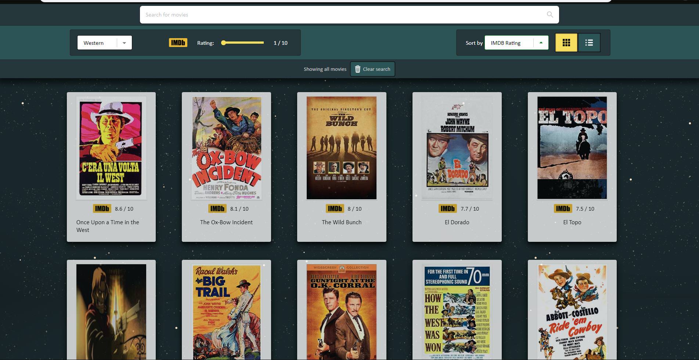Switch to grid view
This screenshot has height=360, width=699.
point(566,43)
